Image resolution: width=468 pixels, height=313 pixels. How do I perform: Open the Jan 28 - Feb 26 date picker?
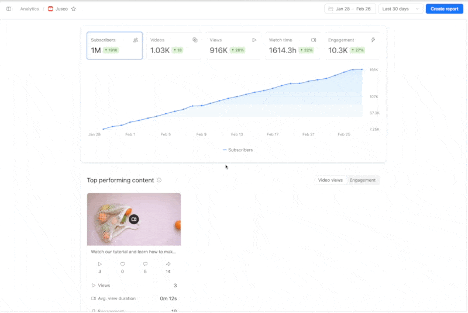[x=350, y=9]
